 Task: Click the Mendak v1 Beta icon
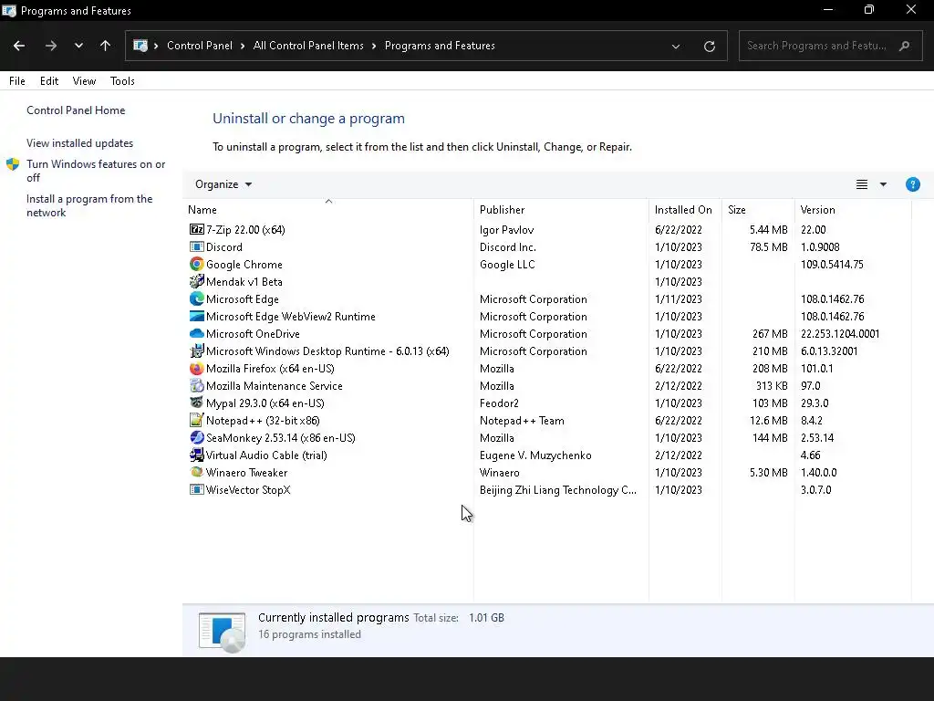(x=197, y=281)
